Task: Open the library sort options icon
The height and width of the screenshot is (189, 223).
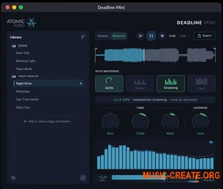Action: click(83, 37)
